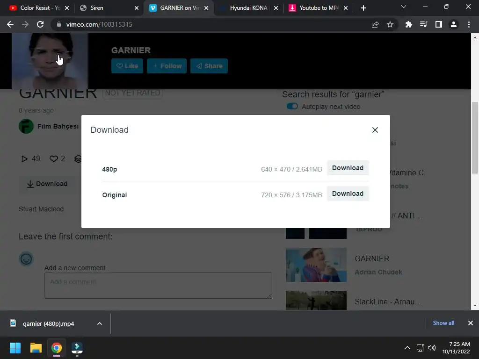This screenshot has width=479, height=359.
Task: Show hidden system tray icons
Action: pyautogui.click(x=407, y=348)
